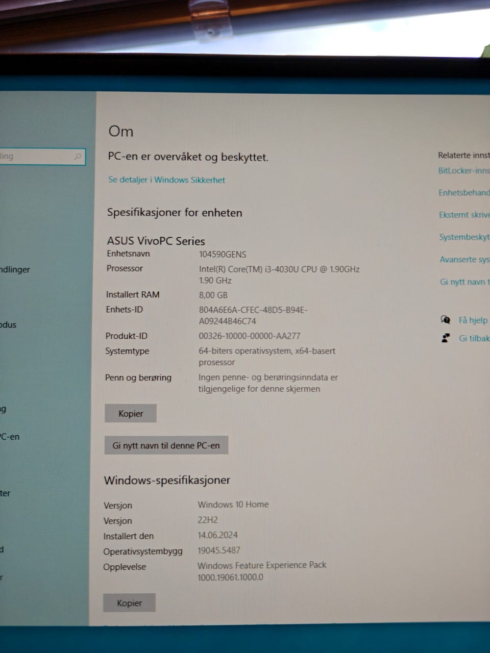The image size is (490, 653).
Task: Open Se detaljer i Windows Sikkerhet link
Action: [x=166, y=180]
